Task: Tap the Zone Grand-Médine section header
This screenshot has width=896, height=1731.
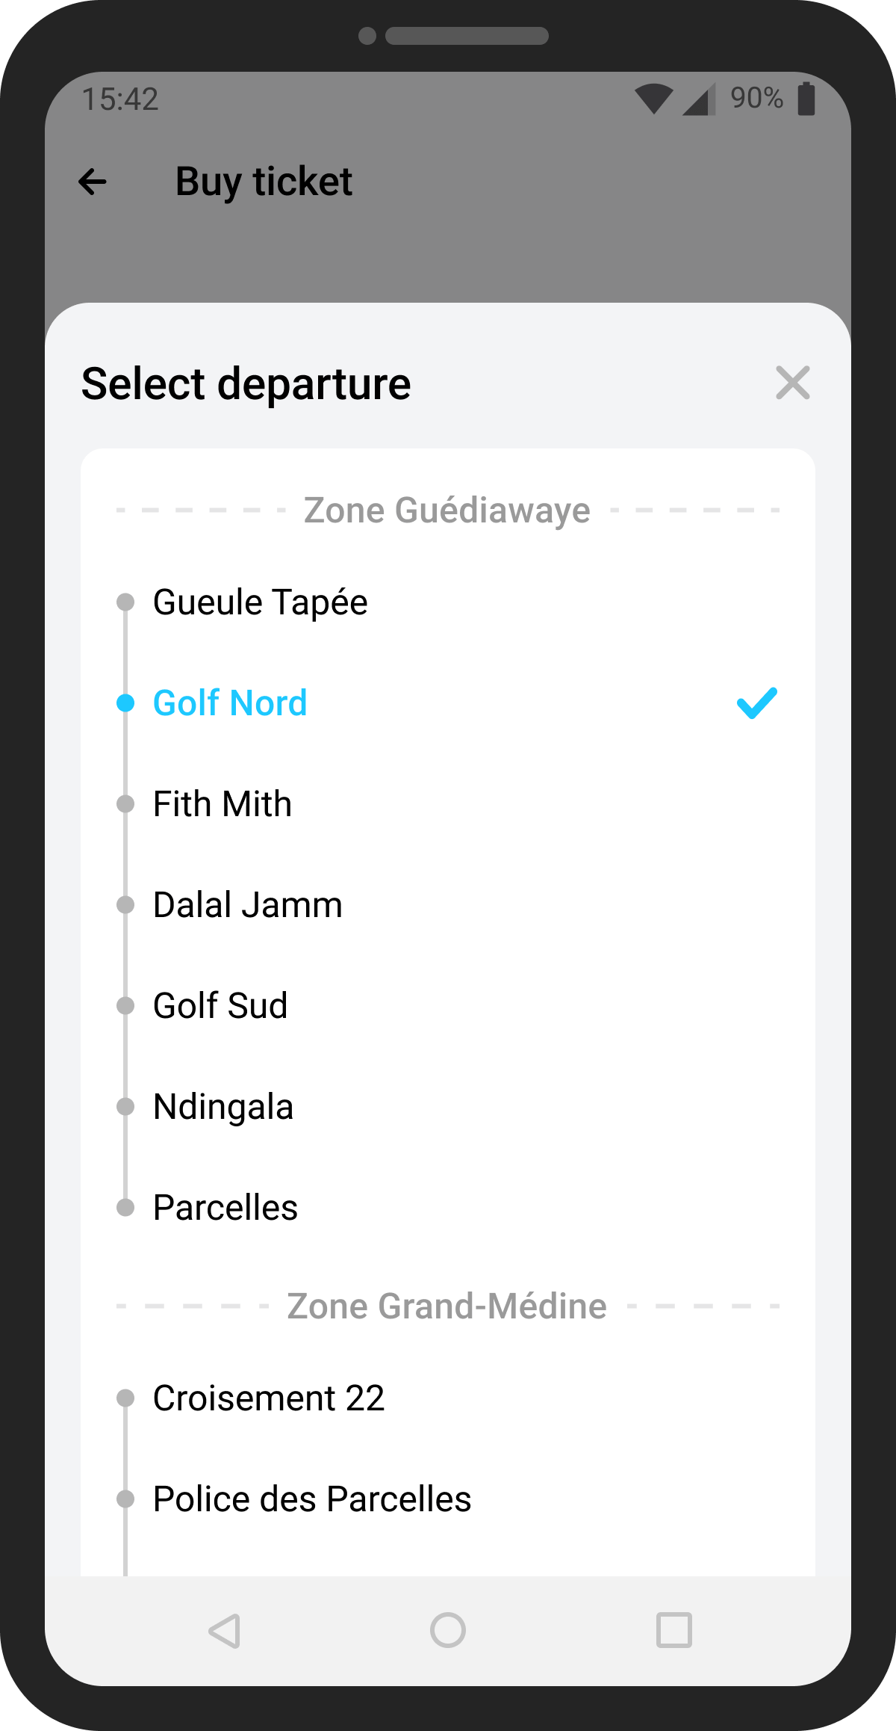Action: (x=447, y=1306)
